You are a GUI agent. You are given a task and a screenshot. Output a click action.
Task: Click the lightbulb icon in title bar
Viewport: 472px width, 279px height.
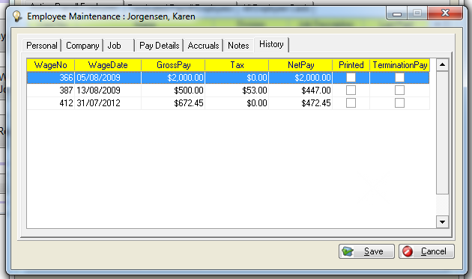tap(17, 16)
